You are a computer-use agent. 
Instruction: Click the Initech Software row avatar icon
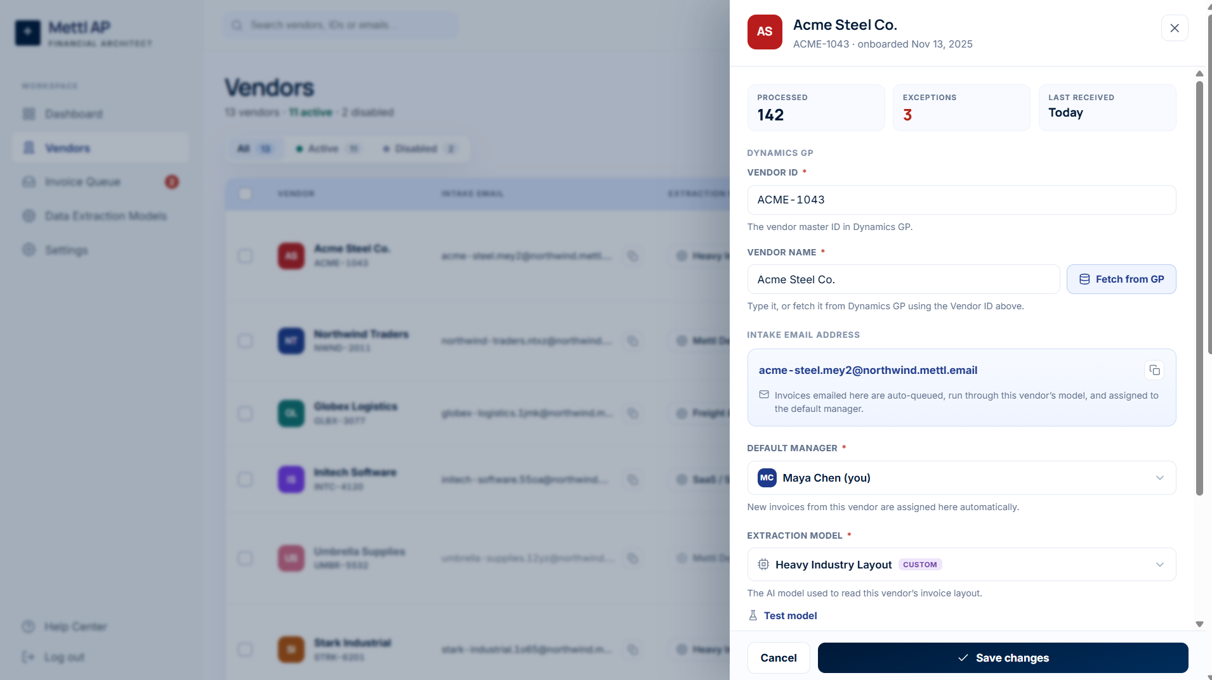coord(291,480)
